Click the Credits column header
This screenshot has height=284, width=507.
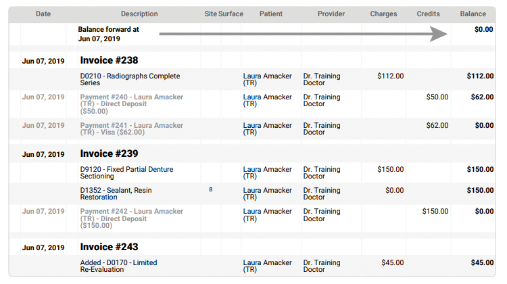click(428, 14)
